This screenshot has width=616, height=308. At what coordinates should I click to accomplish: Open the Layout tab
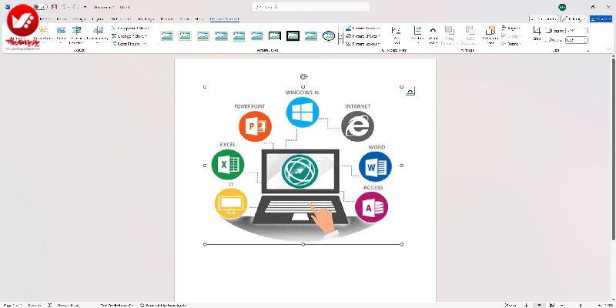98,18
